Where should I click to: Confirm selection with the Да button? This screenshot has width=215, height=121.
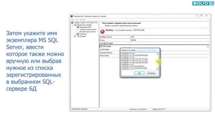pyautogui.click(x=139, y=73)
